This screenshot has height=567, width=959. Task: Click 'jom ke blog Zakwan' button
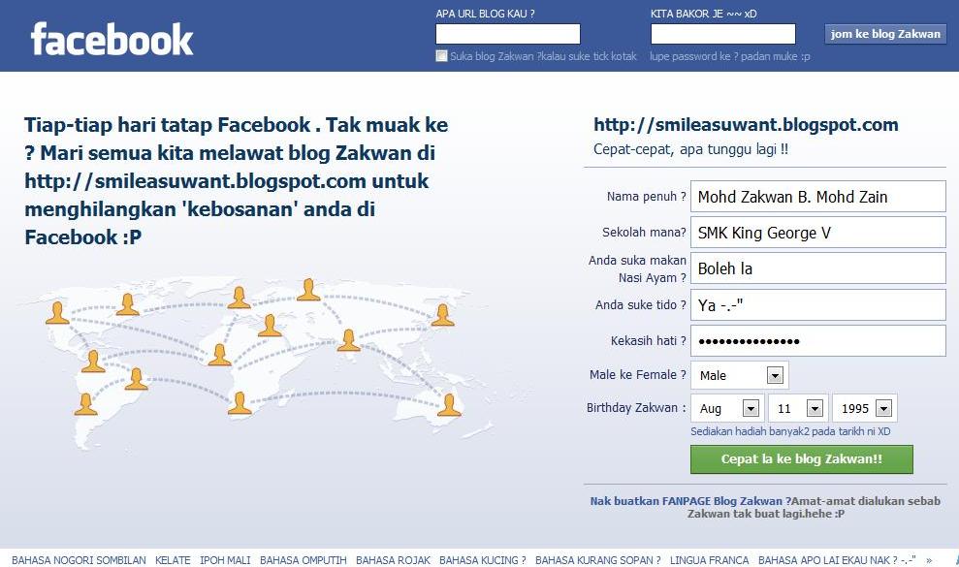coord(885,34)
